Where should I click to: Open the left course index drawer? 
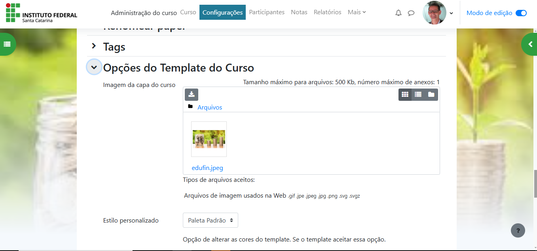7,44
